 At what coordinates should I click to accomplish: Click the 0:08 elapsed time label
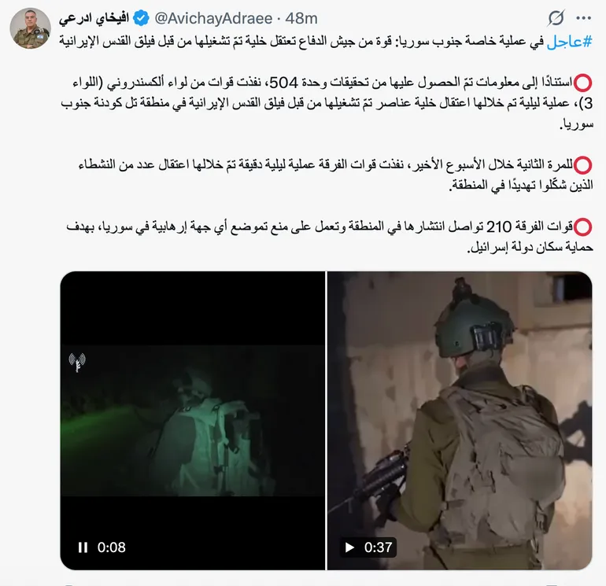click(x=111, y=547)
